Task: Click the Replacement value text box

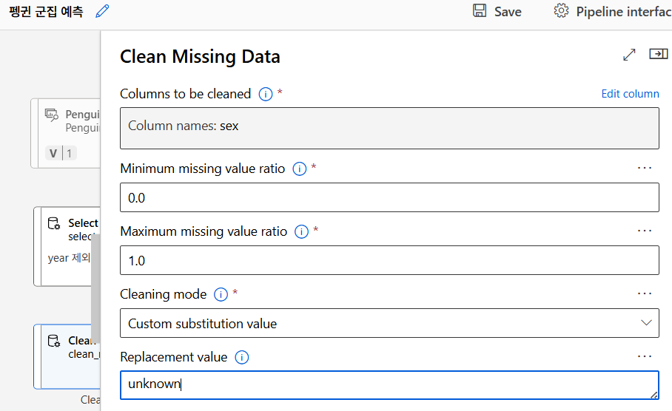Action: 389,384
